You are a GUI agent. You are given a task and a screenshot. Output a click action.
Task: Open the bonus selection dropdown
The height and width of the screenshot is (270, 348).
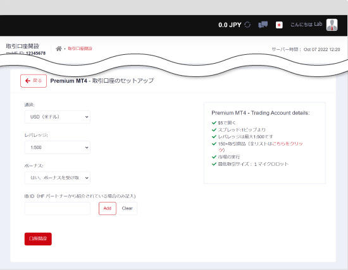[57, 178]
